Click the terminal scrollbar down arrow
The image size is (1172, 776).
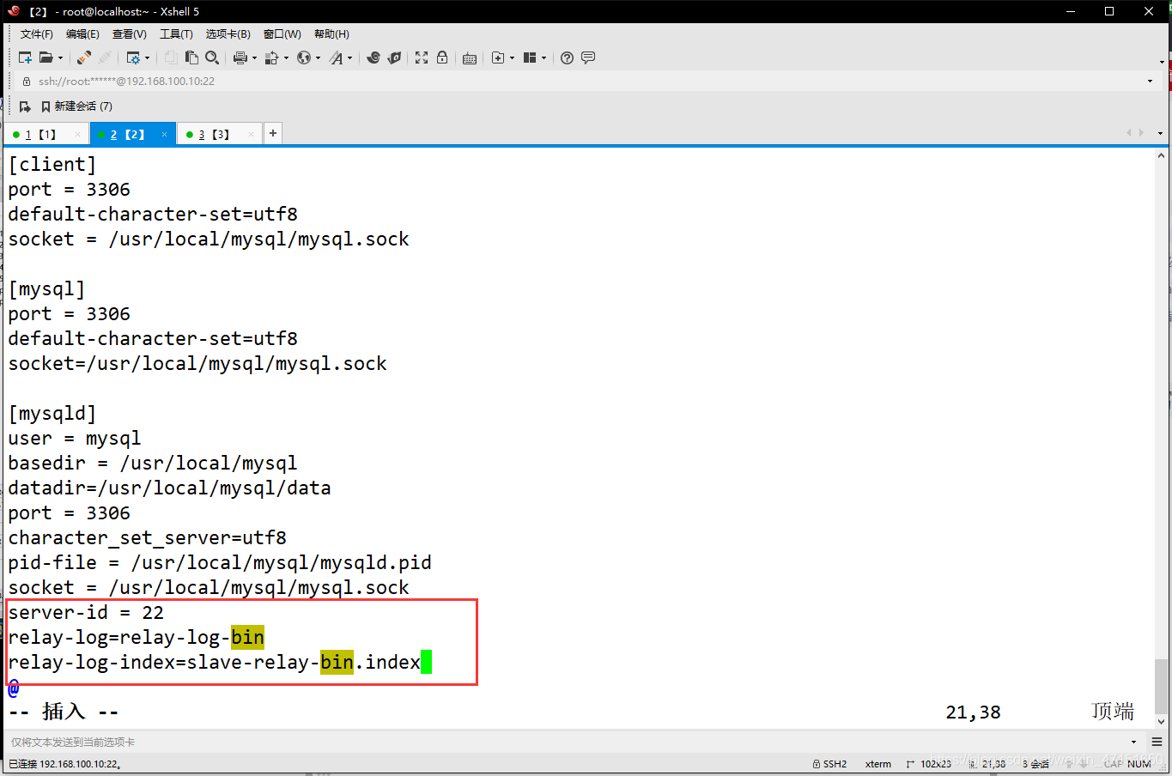click(1161, 722)
